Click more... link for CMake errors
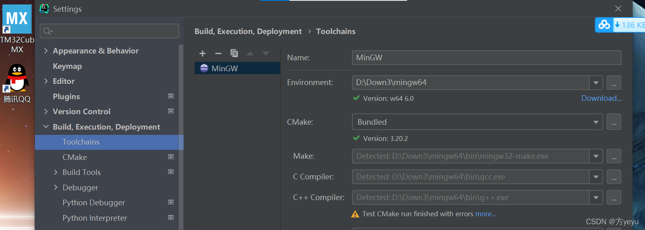645x230 pixels. click(485, 214)
